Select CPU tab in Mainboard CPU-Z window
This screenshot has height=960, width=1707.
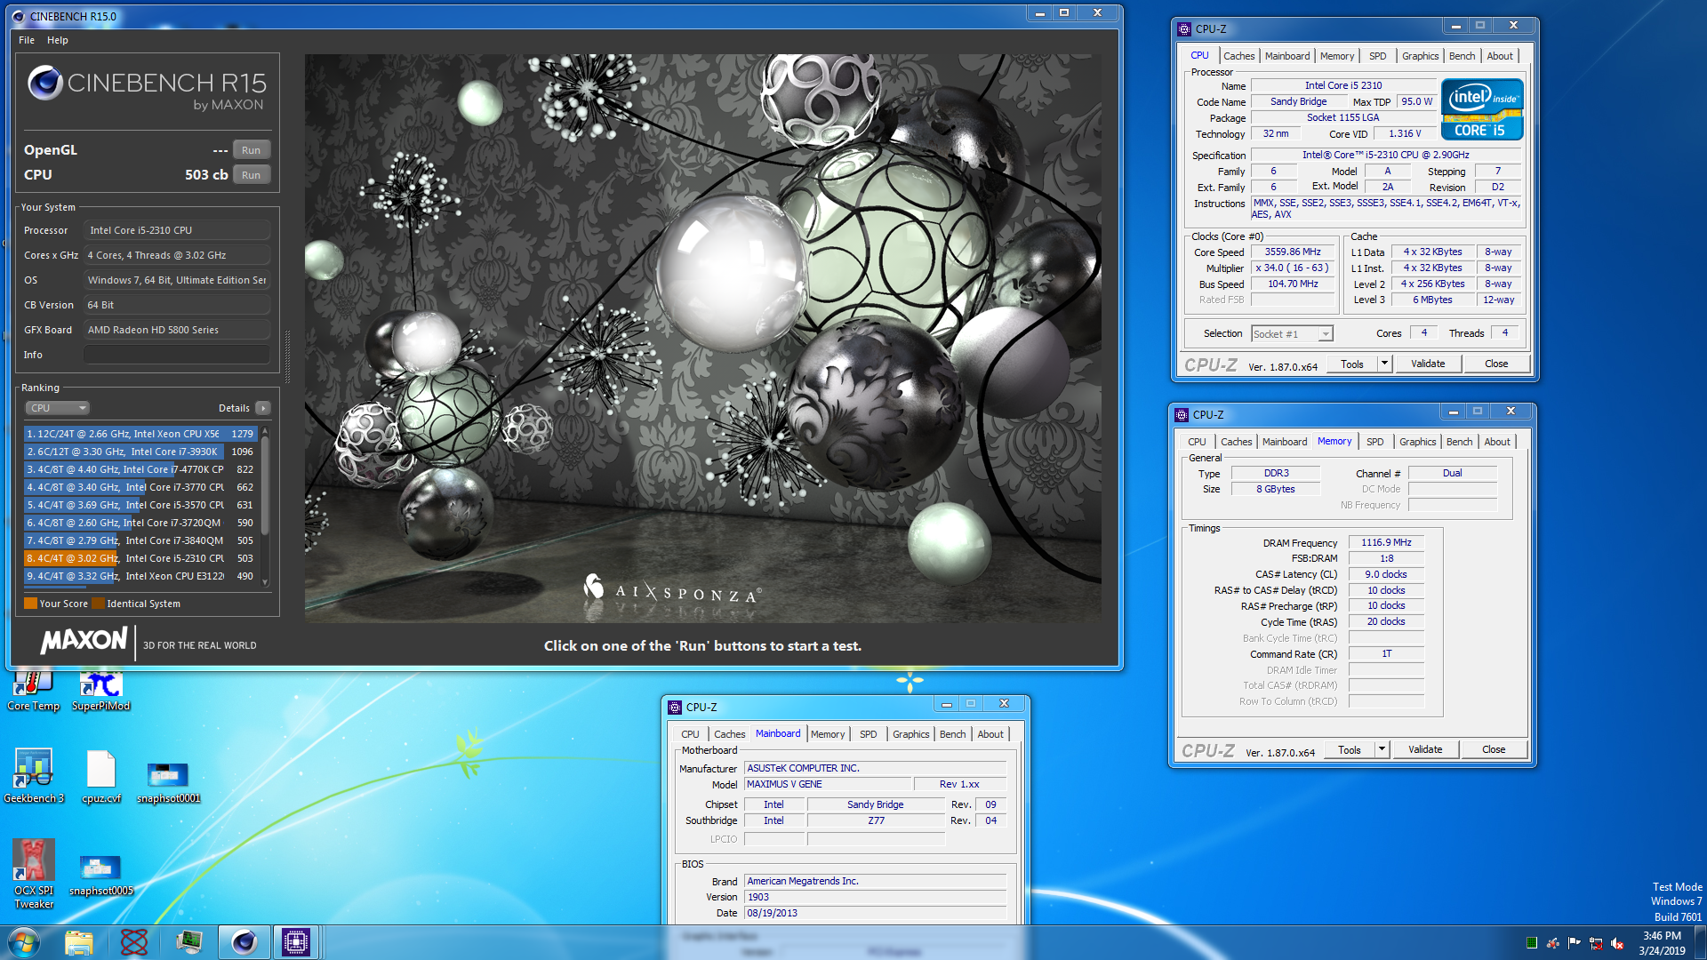click(690, 734)
